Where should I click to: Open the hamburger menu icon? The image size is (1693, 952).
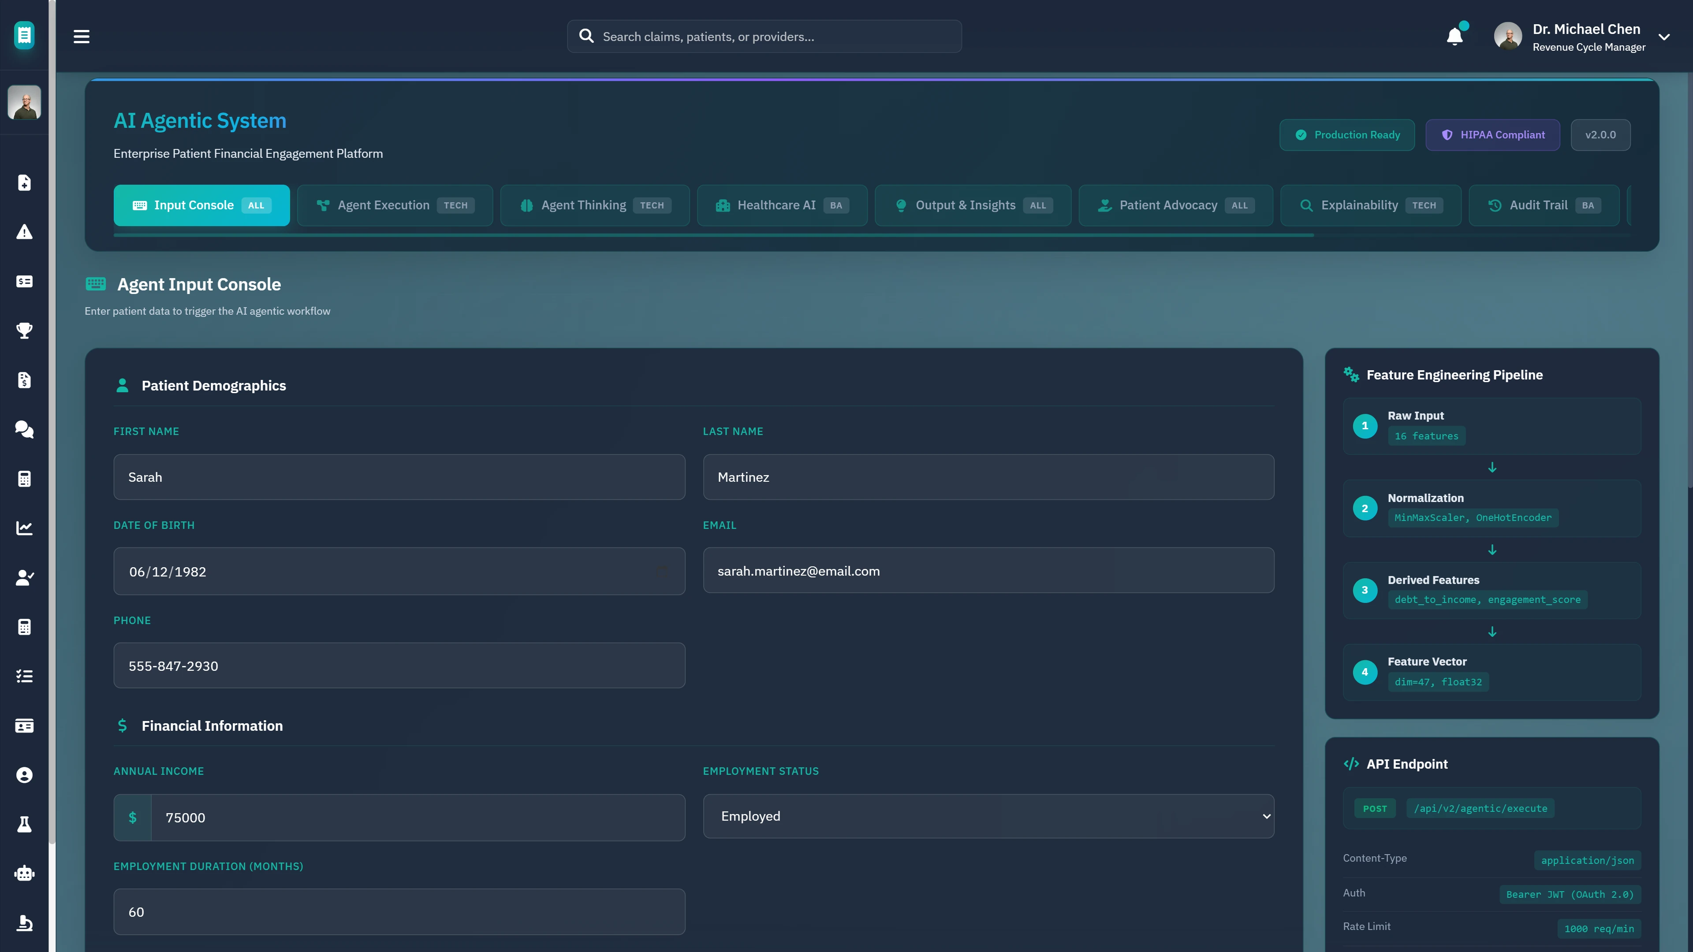point(82,36)
